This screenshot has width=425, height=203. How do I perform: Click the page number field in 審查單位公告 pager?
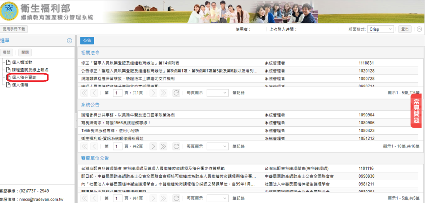pyautogui.click(x=117, y=198)
